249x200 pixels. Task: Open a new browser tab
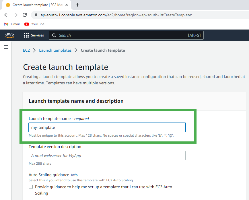coord(77,5)
